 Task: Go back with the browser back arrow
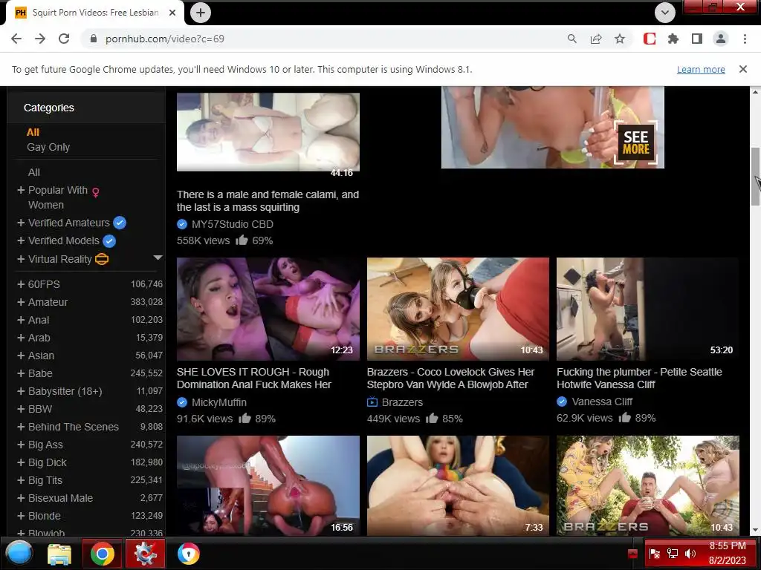click(16, 39)
